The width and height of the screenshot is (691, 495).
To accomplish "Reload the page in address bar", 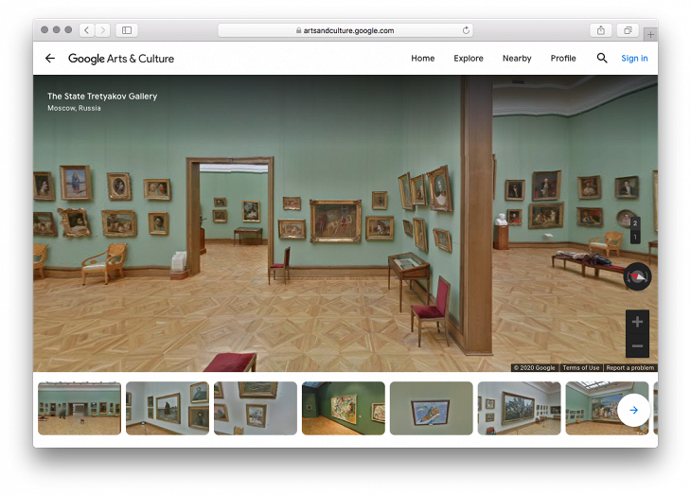I will 467,30.
